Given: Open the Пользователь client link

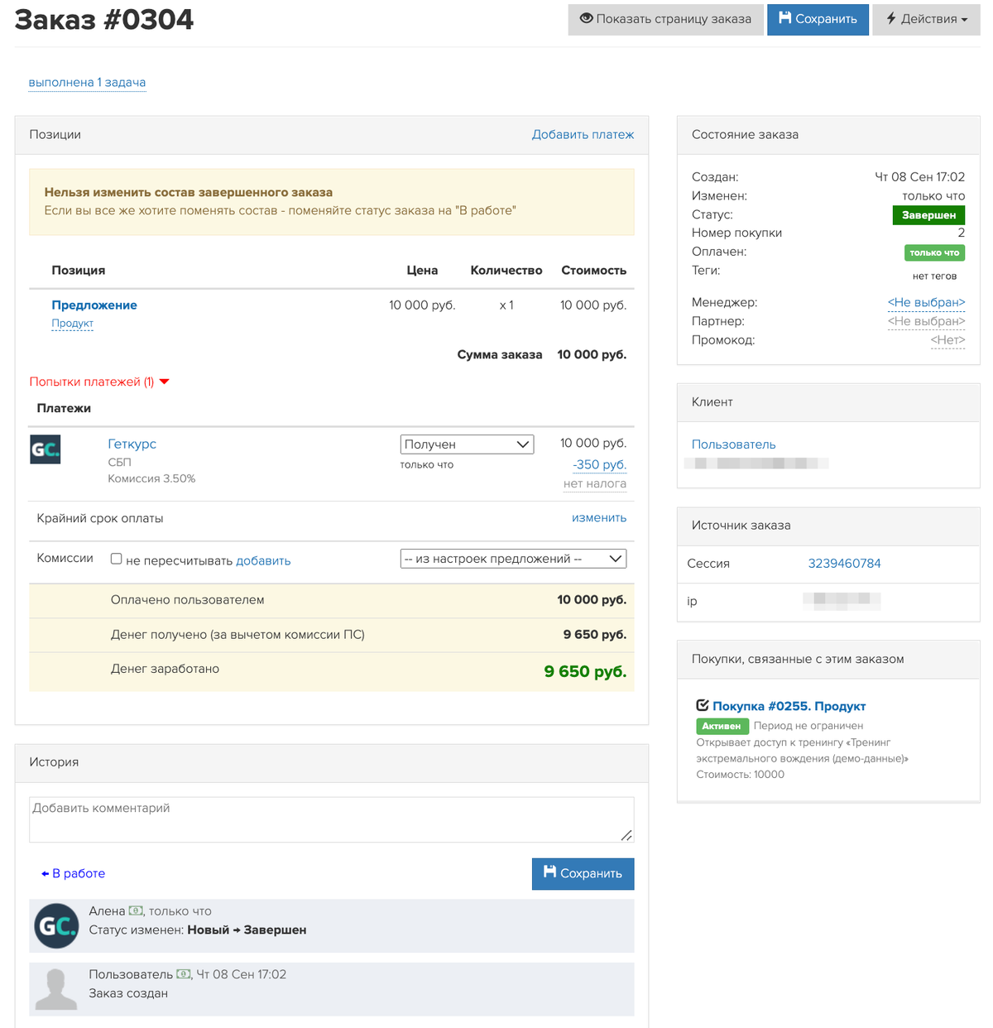Looking at the screenshot, I should tap(733, 444).
